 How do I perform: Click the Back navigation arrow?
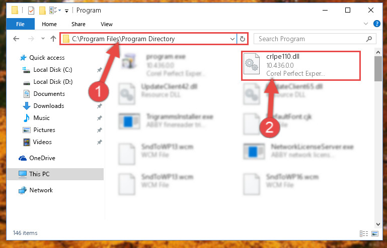(16, 39)
